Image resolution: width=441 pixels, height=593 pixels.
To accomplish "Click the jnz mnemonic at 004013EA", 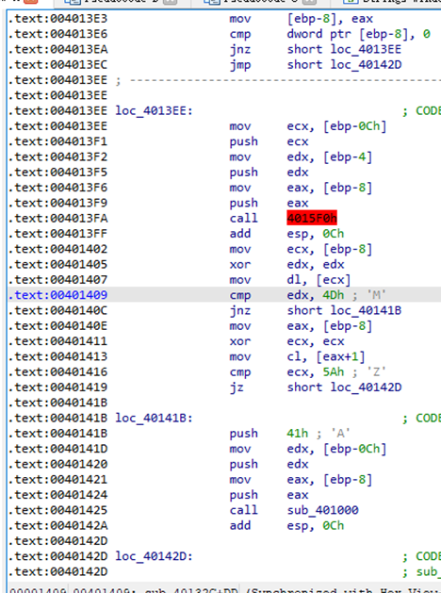I will (240, 50).
